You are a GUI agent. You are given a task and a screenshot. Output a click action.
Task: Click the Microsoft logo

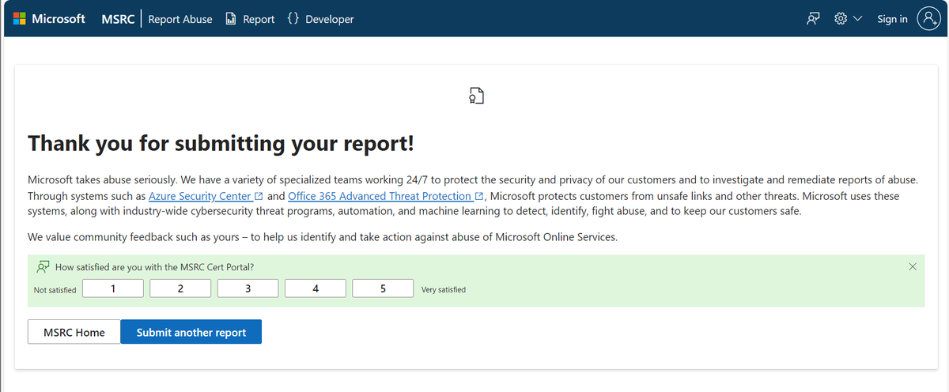[x=49, y=19]
